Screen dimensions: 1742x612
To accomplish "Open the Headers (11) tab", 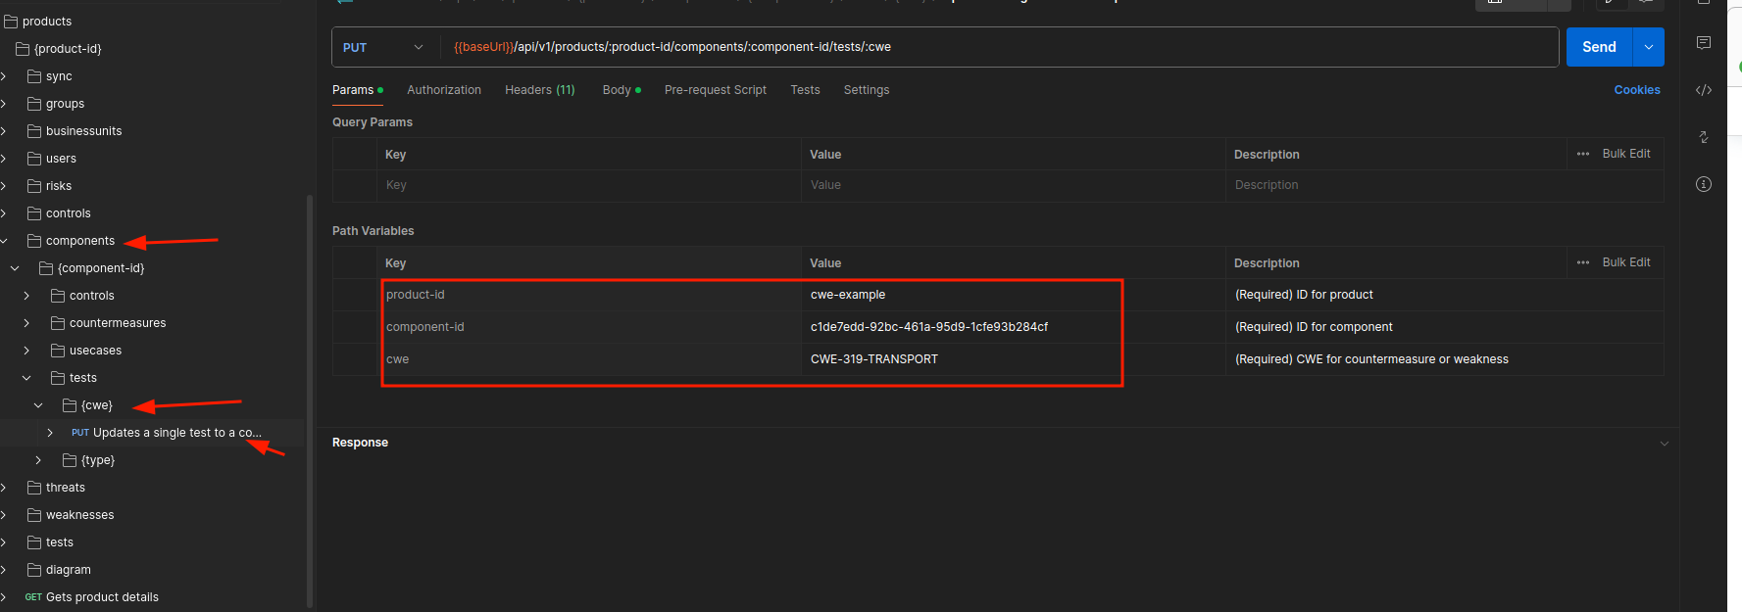I will coord(540,90).
